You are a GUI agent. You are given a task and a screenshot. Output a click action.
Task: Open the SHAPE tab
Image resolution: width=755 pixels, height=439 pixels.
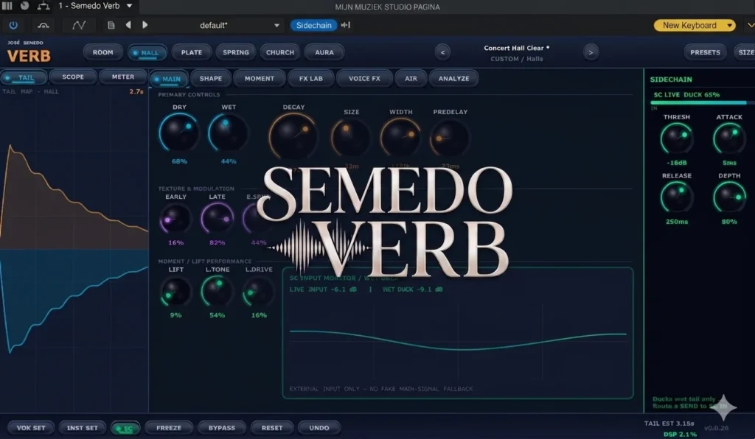click(x=211, y=78)
